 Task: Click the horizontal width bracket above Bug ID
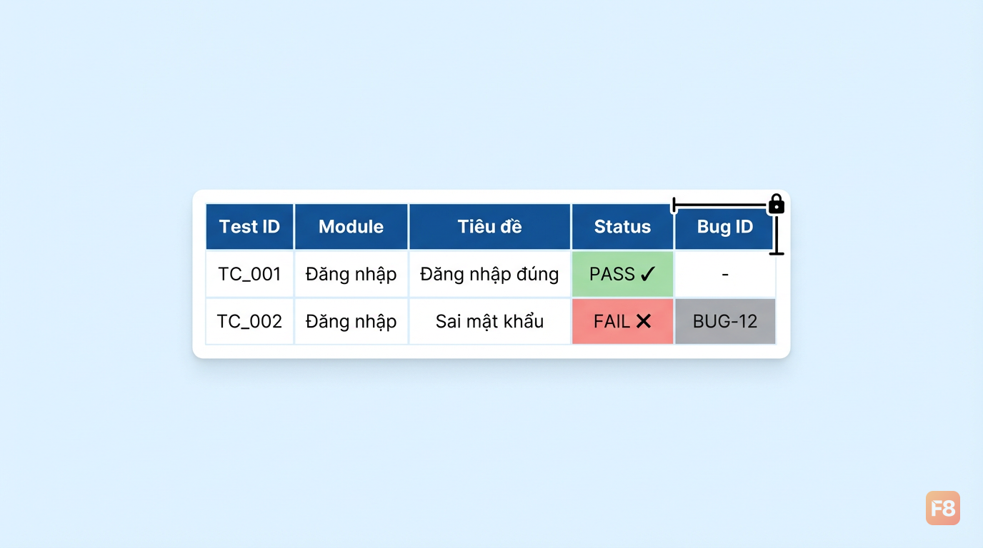tap(720, 205)
